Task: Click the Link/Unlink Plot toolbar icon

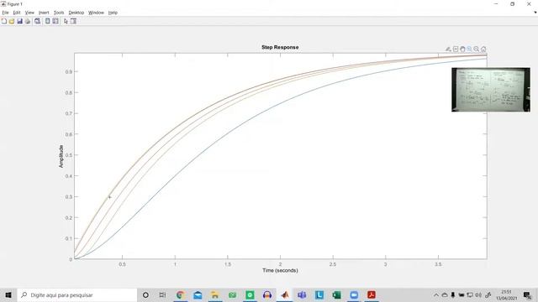Action: 37,21
